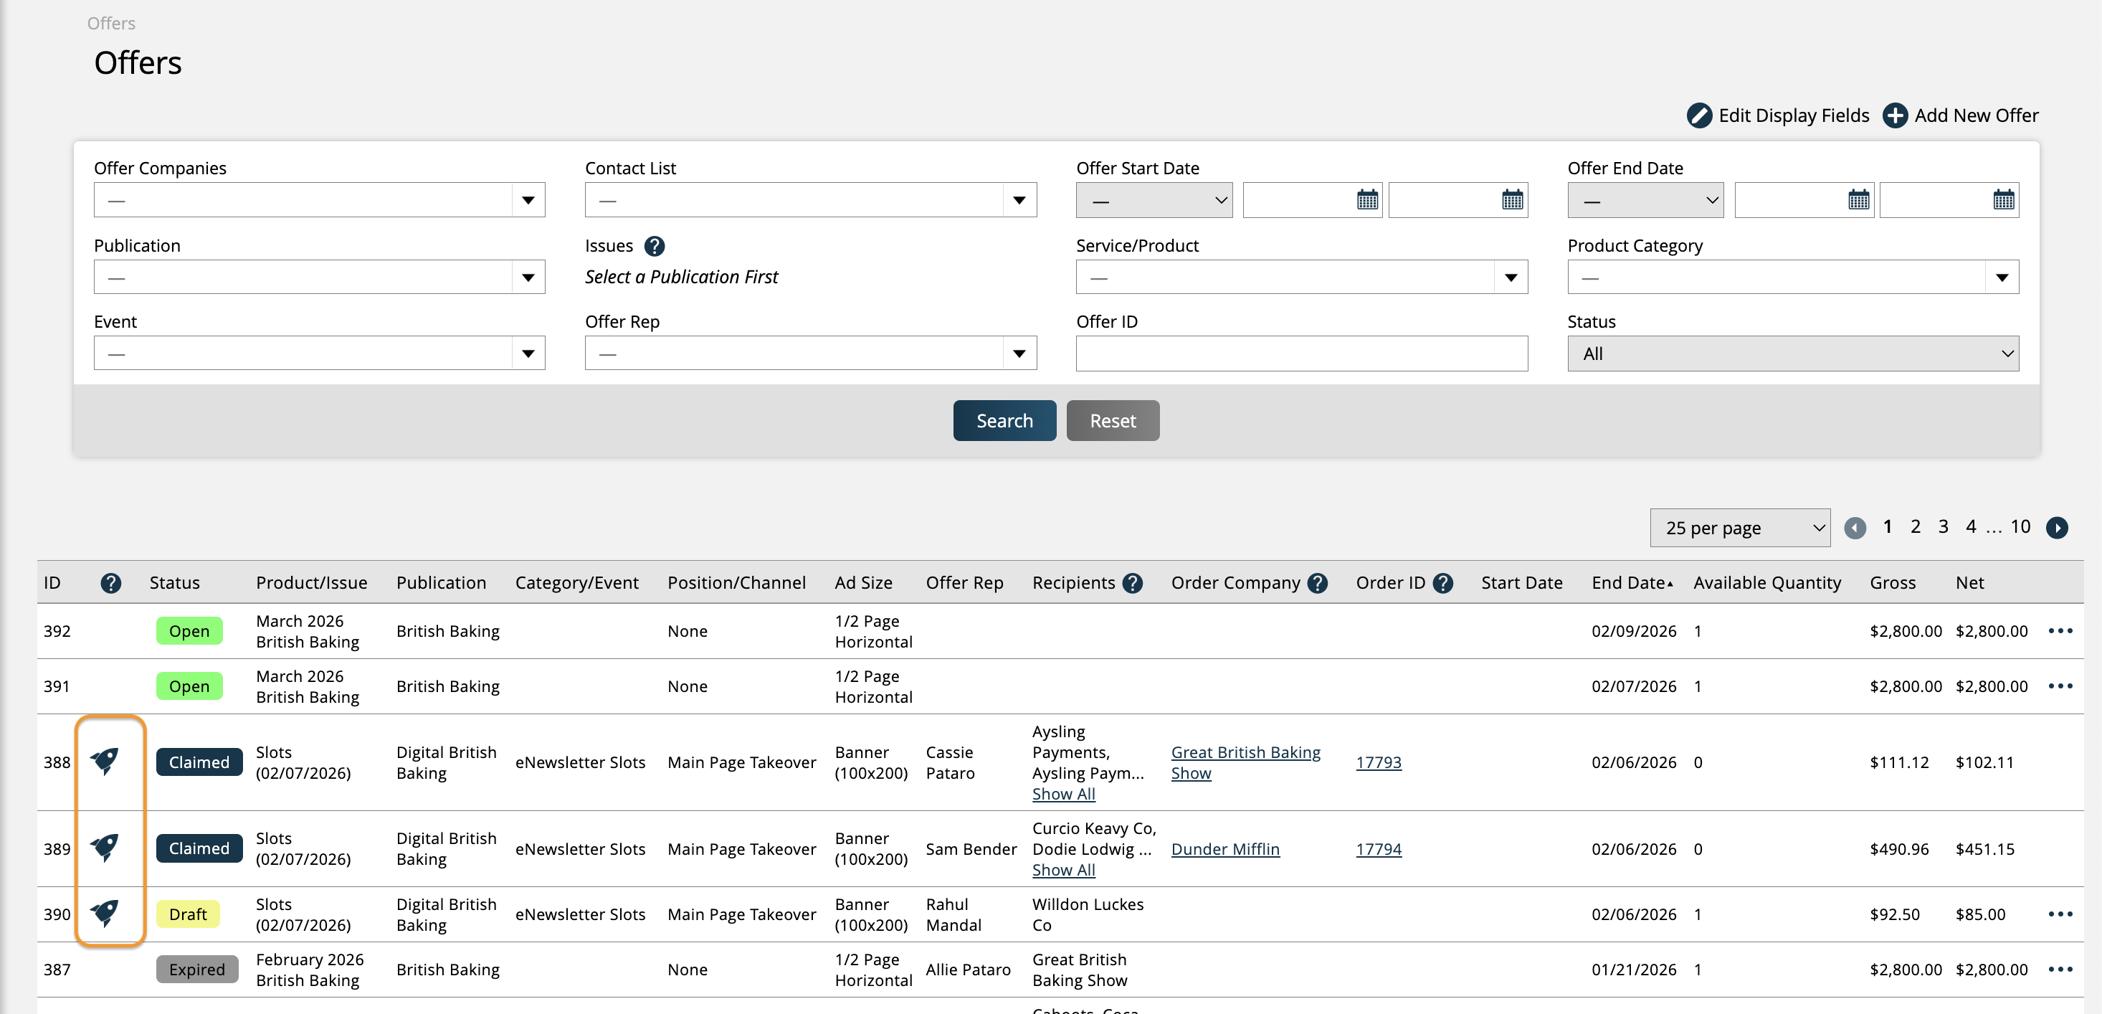This screenshot has height=1014, width=2102.
Task: Open the last Offer End Date calendar picker
Action: click(2003, 200)
